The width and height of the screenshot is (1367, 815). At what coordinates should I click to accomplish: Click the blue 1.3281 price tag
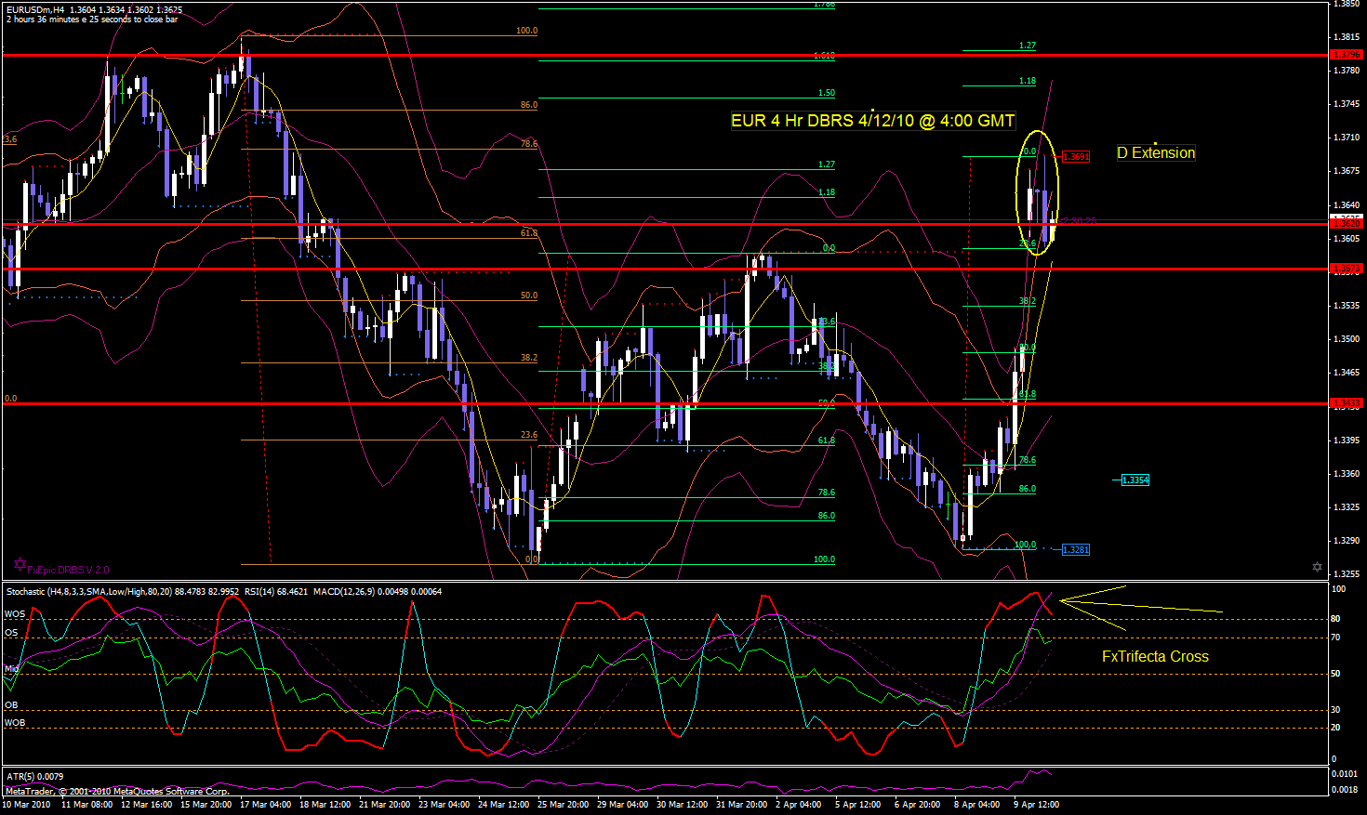coord(1075,550)
